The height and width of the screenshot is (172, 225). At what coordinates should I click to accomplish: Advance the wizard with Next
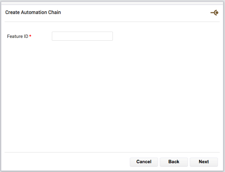tap(204, 162)
